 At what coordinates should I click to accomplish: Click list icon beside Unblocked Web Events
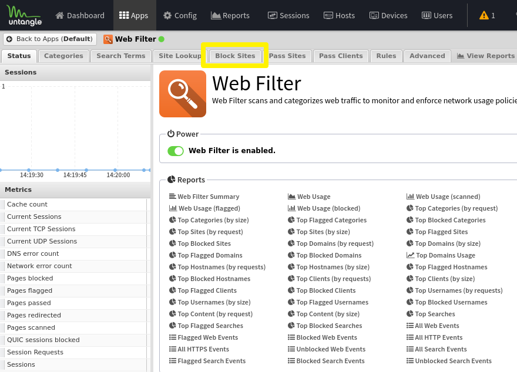(x=291, y=349)
